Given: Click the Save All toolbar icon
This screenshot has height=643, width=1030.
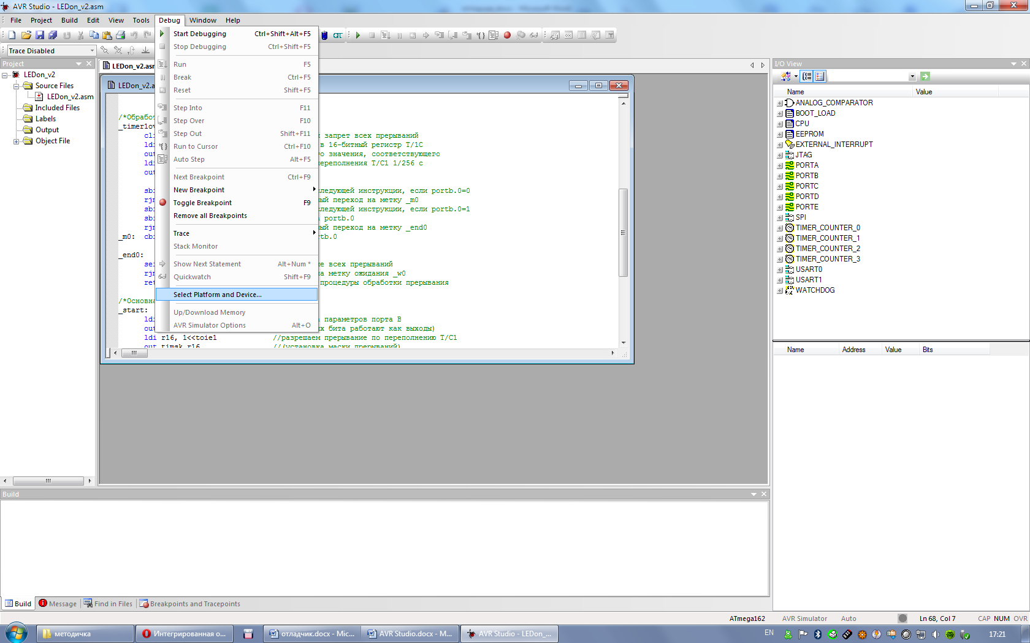Looking at the screenshot, I should tap(53, 36).
